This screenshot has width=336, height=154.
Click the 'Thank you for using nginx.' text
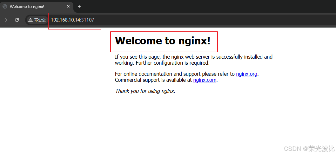tap(145, 91)
